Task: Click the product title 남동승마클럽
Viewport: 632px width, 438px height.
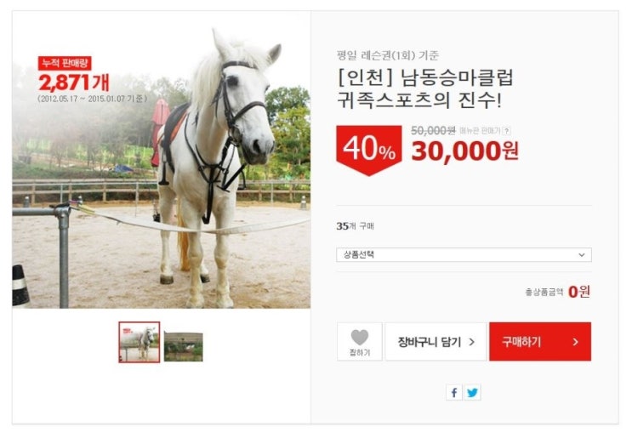Action: (457, 78)
